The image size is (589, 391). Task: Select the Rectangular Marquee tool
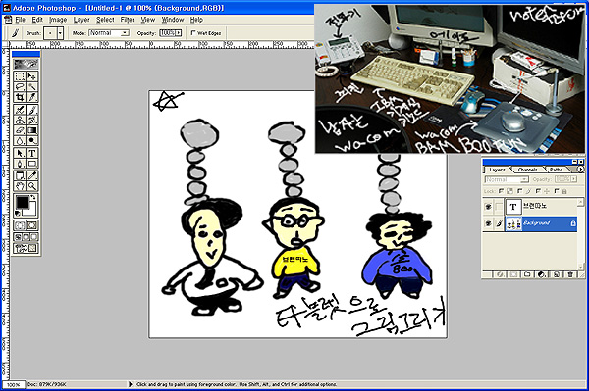coord(20,76)
